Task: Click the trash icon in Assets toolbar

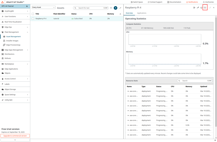Action: tap(111, 8)
